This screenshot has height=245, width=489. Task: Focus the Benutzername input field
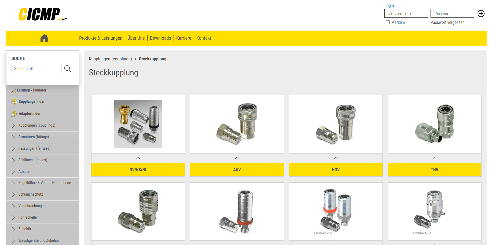pos(406,13)
